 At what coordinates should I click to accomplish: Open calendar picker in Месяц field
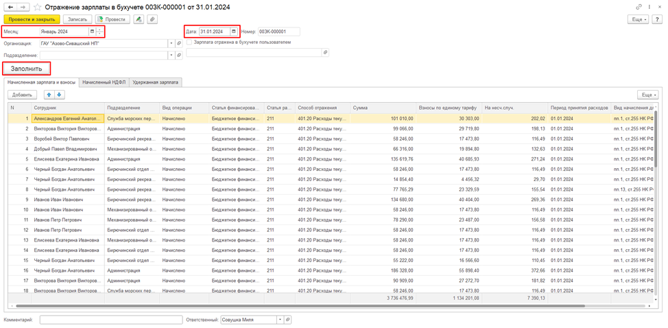92,32
